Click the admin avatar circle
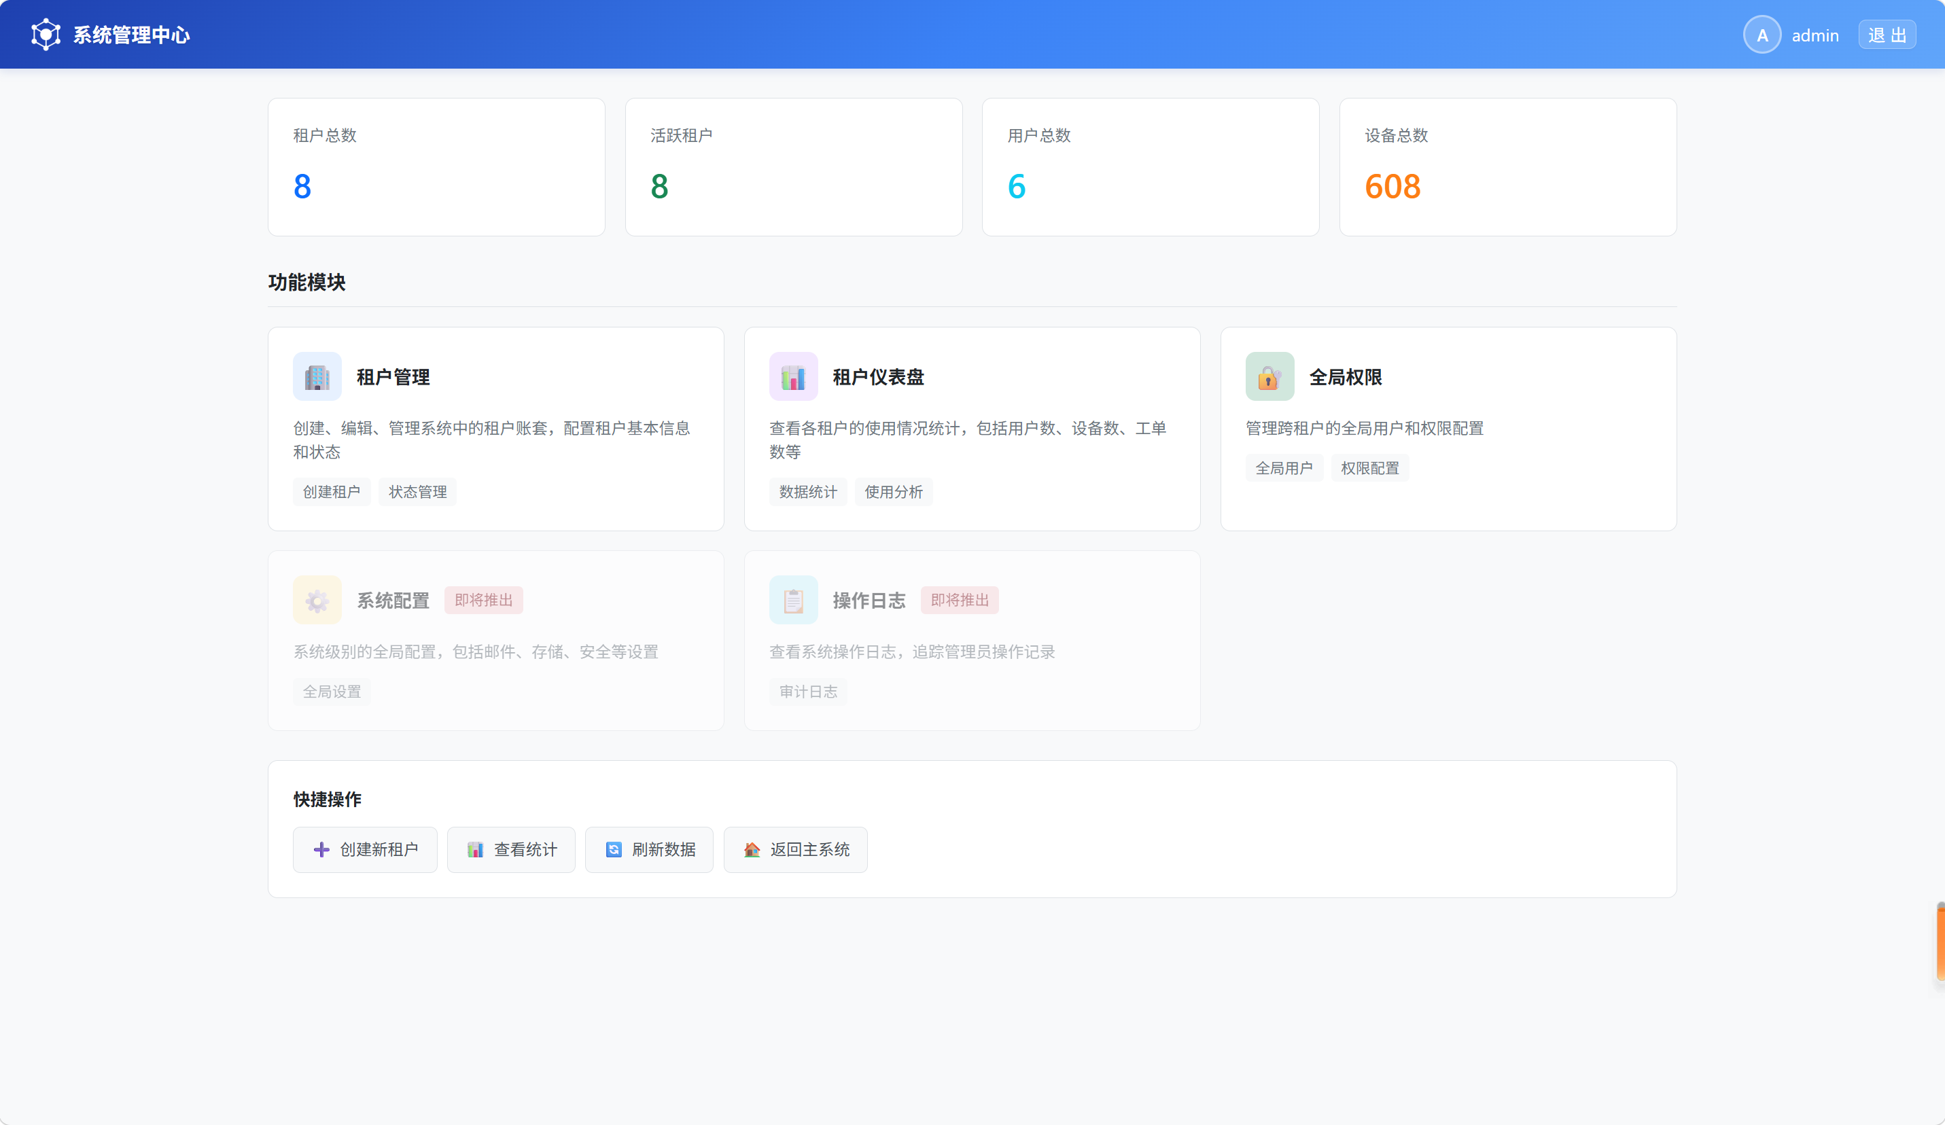The height and width of the screenshot is (1125, 1945). pos(1762,35)
